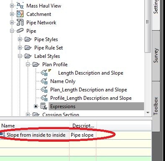Click the Name column header
The width and height of the screenshot is (165, 161).
click(35, 126)
